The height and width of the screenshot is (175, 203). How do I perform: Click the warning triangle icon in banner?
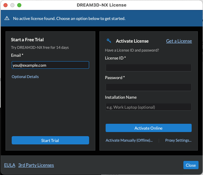[7, 18]
